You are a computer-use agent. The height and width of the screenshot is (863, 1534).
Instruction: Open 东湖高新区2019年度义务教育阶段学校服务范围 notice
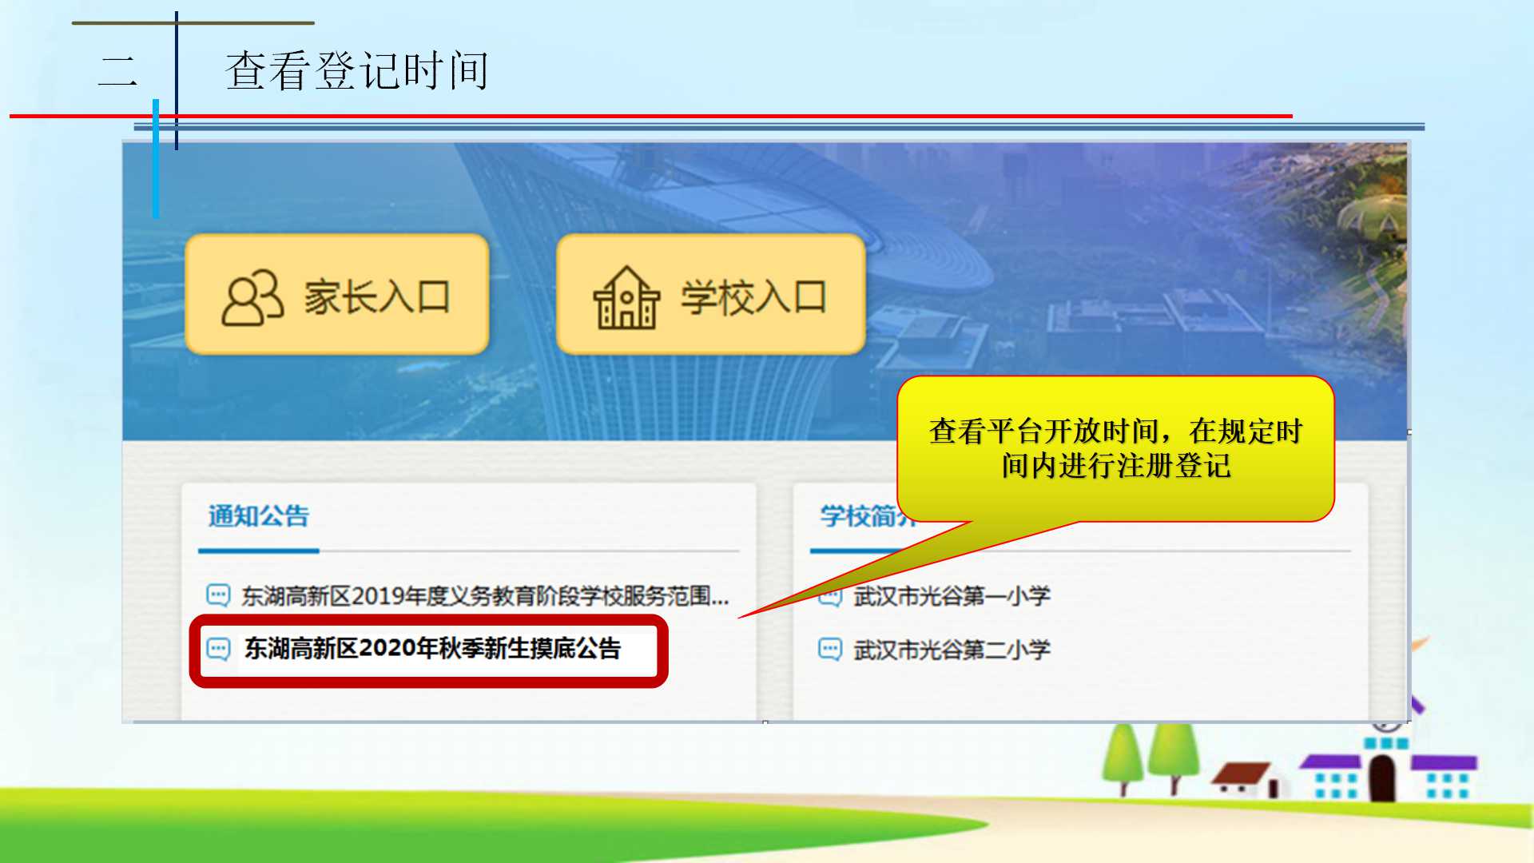coord(485,596)
